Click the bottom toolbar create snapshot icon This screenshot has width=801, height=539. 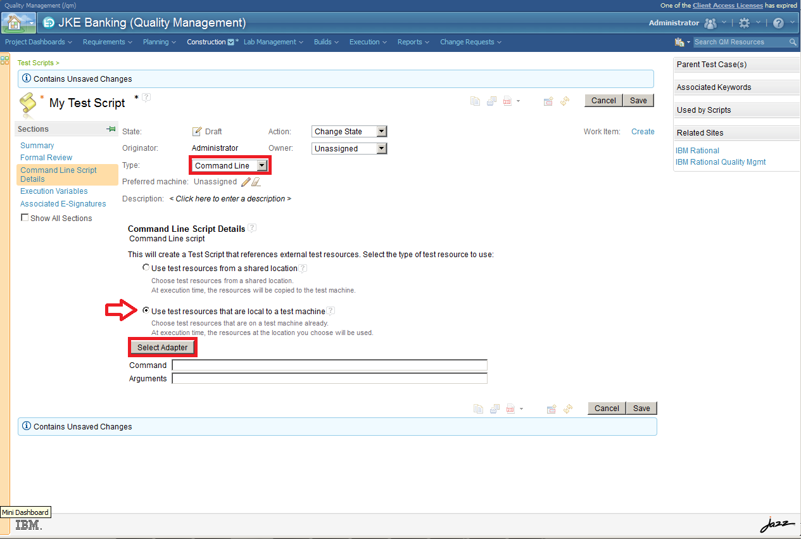click(x=552, y=409)
